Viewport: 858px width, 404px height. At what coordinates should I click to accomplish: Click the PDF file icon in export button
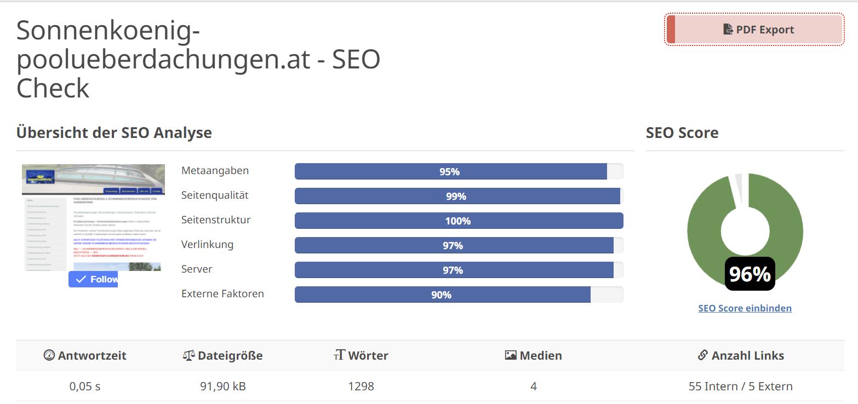coord(728,30)
